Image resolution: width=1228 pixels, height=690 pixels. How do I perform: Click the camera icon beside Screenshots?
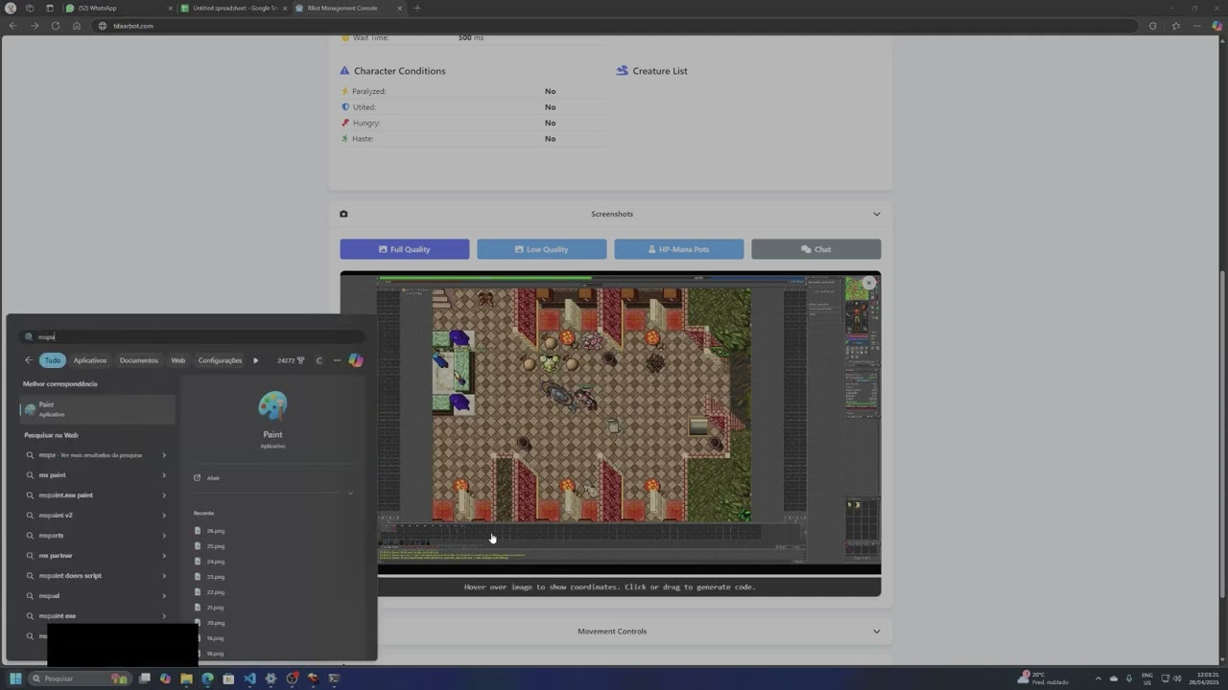(x=343, y=214)
